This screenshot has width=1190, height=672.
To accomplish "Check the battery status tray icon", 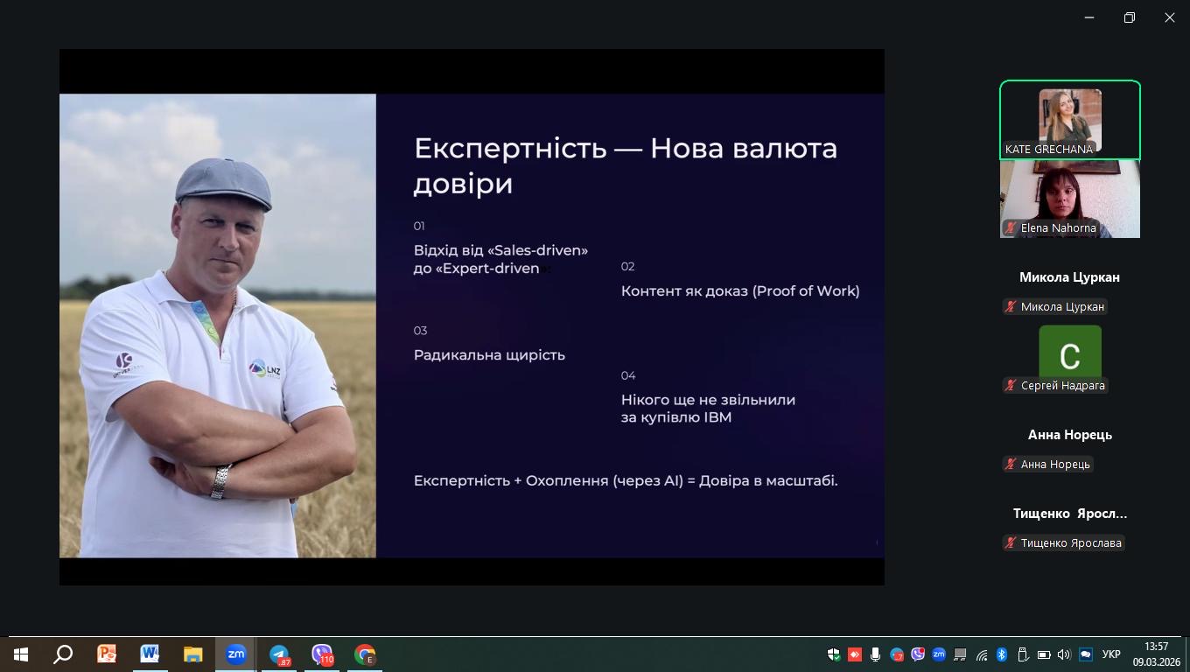I will tap(1044, 654).
